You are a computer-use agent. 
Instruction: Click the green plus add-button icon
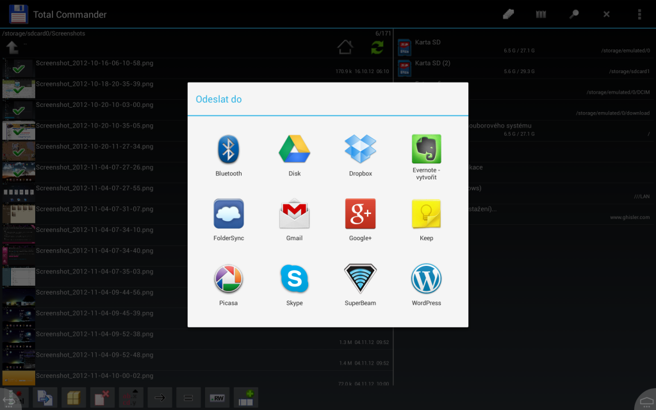[246, 397]
